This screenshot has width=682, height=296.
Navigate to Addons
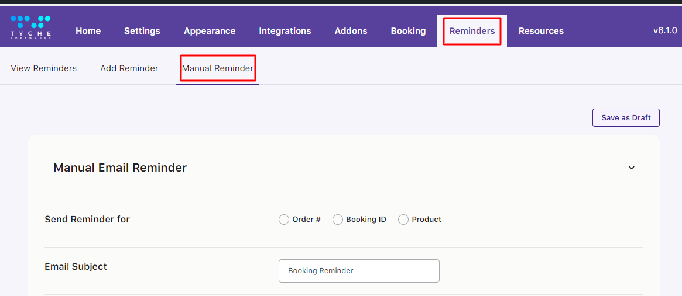(351, 31)
